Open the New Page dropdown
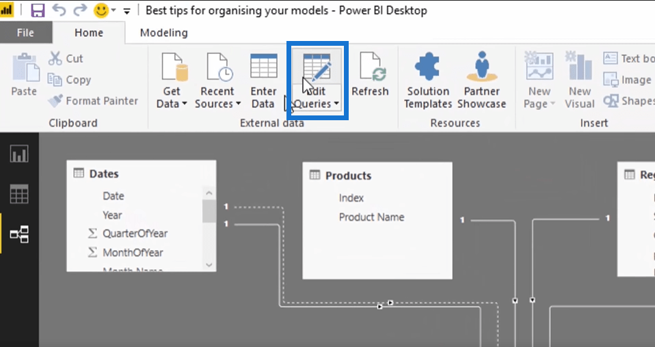 tap(539, 81)
